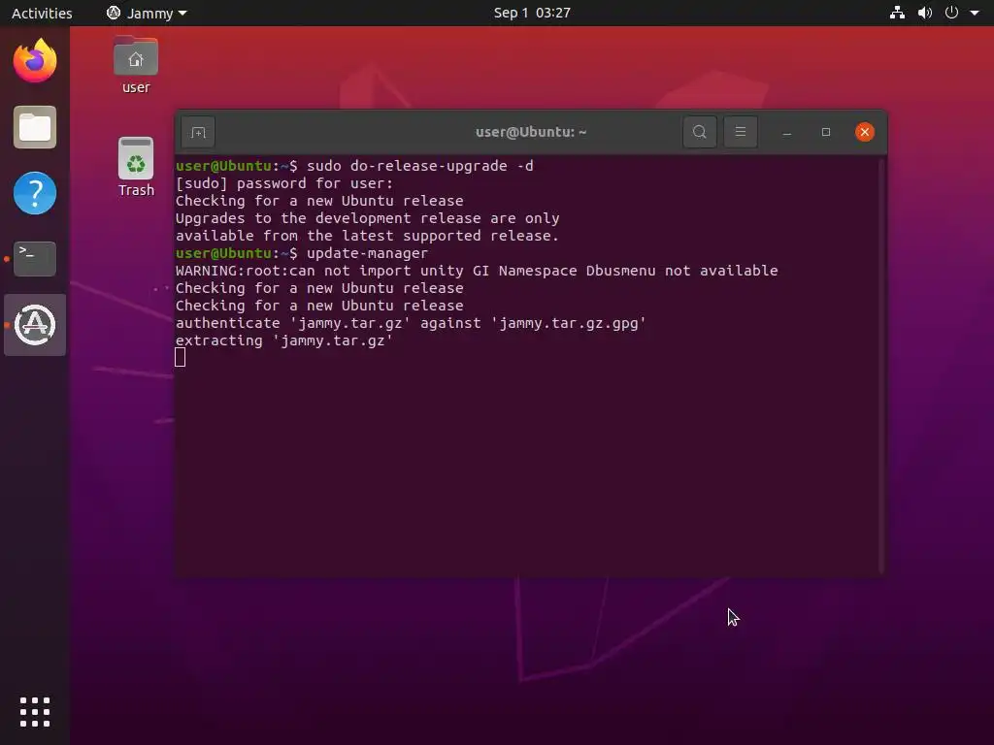Open the Jammy app menu
This screenshot has width=994, height=745.
(x=147, y=13)
